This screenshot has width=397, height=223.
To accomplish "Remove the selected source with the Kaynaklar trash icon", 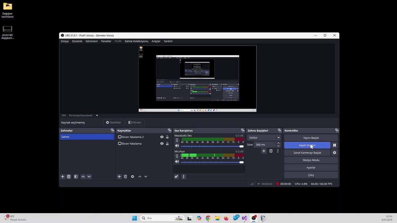I will pyautogui.click(x=125, y=177).
